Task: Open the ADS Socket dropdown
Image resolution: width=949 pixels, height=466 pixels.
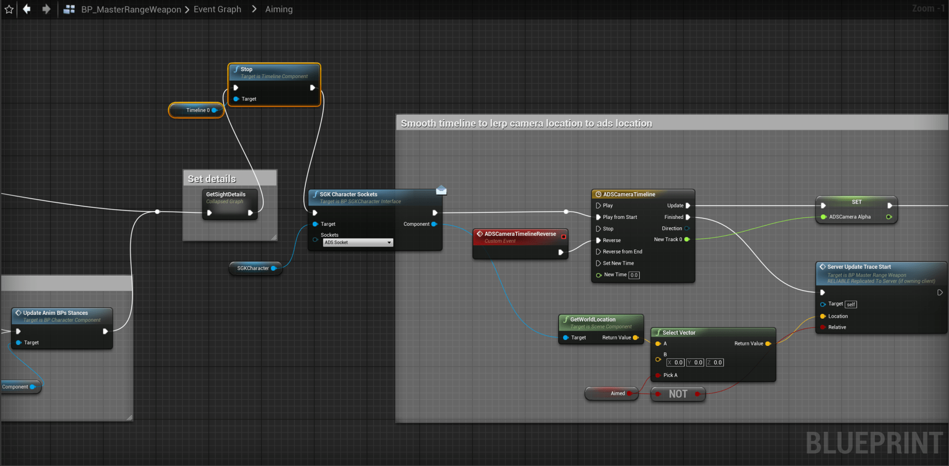Action: pos(358,243)
